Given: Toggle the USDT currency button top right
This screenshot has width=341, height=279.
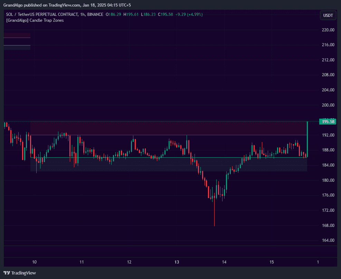Looking at the screenshot, I should click(328, 15).
